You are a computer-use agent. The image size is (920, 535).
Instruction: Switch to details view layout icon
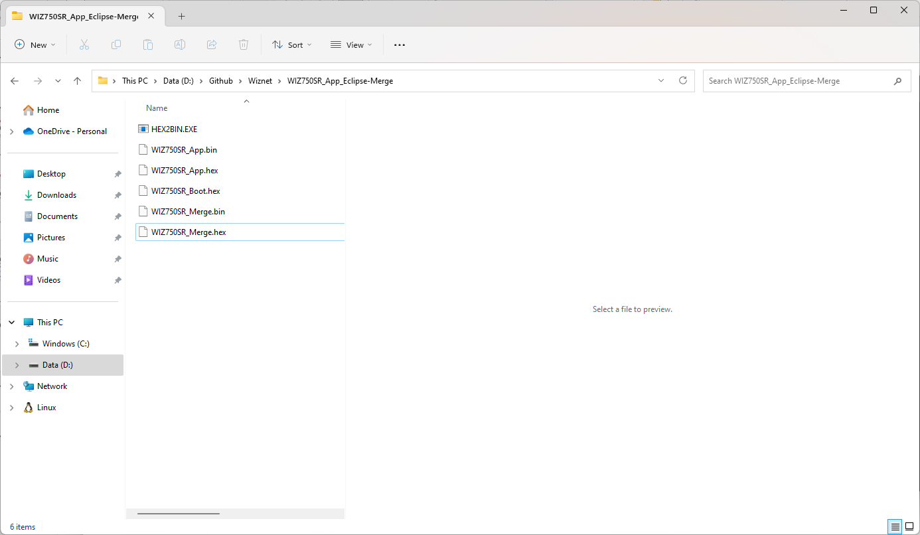pyautogui.click(x=895, y=527)
